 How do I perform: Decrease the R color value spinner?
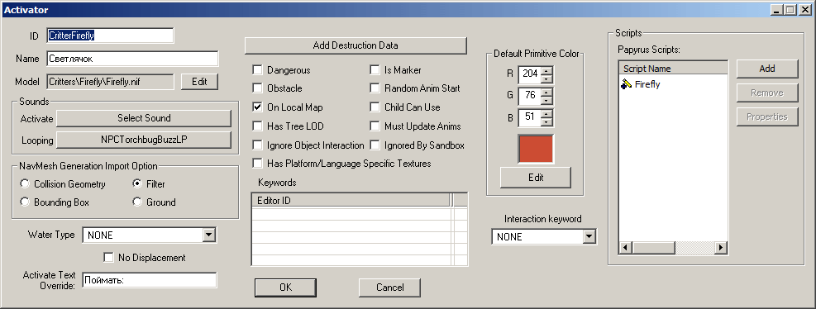546,78
